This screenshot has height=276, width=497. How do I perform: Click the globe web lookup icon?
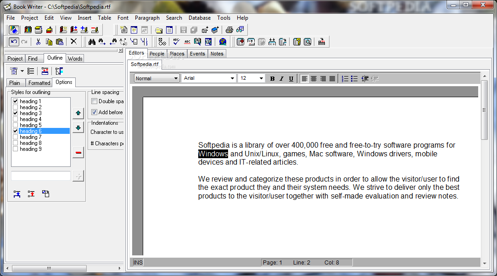coord(223,42)
